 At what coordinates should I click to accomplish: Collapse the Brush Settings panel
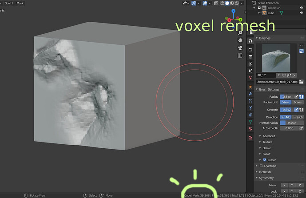[x=257, y=89]
